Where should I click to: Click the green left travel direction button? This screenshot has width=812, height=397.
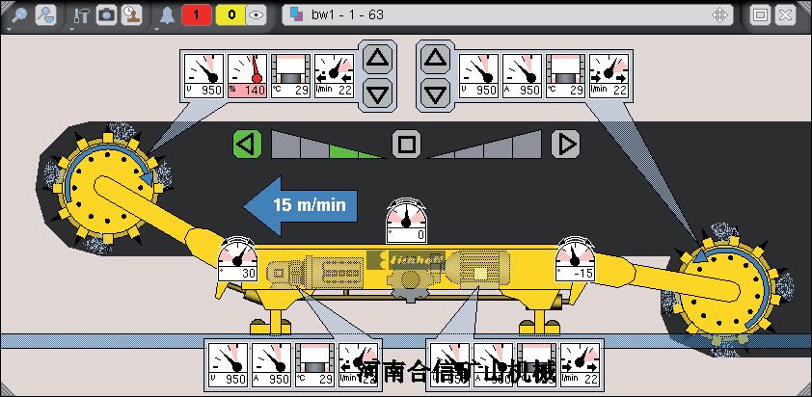248,144
